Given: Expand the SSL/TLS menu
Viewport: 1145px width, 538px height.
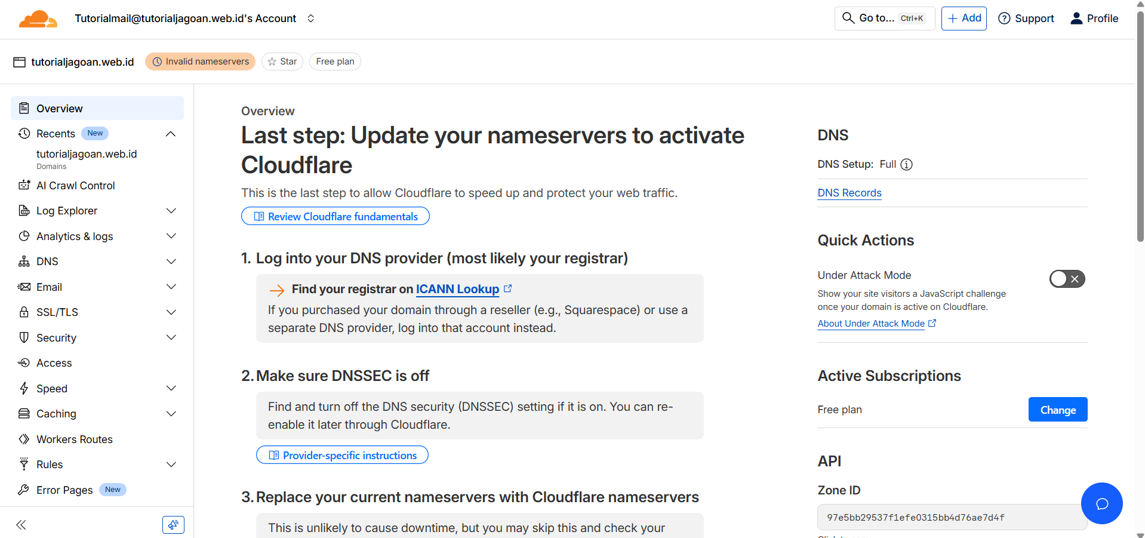Looking at the screenshot, I should point(171,312).
